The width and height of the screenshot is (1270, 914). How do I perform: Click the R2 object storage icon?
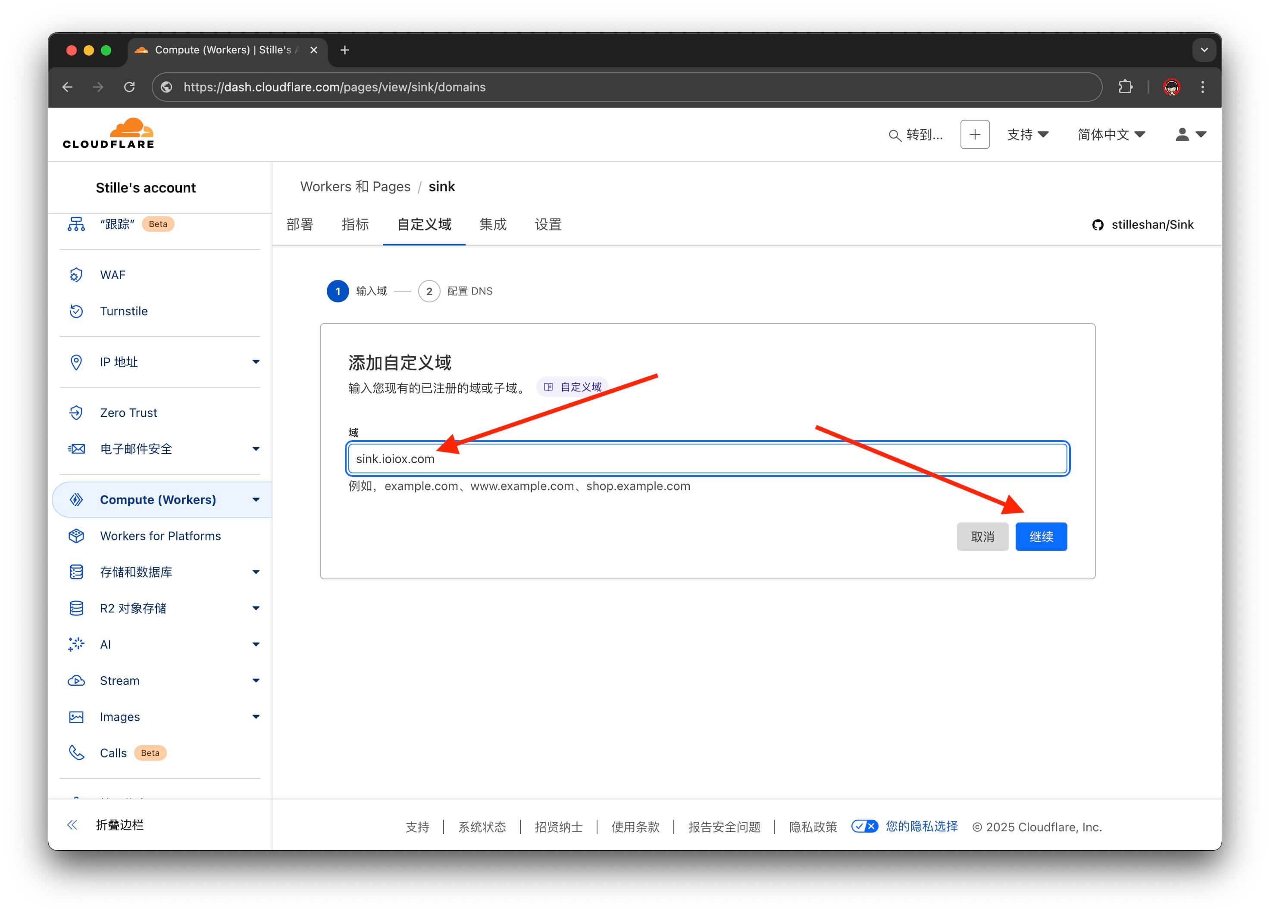pos(76,608)
